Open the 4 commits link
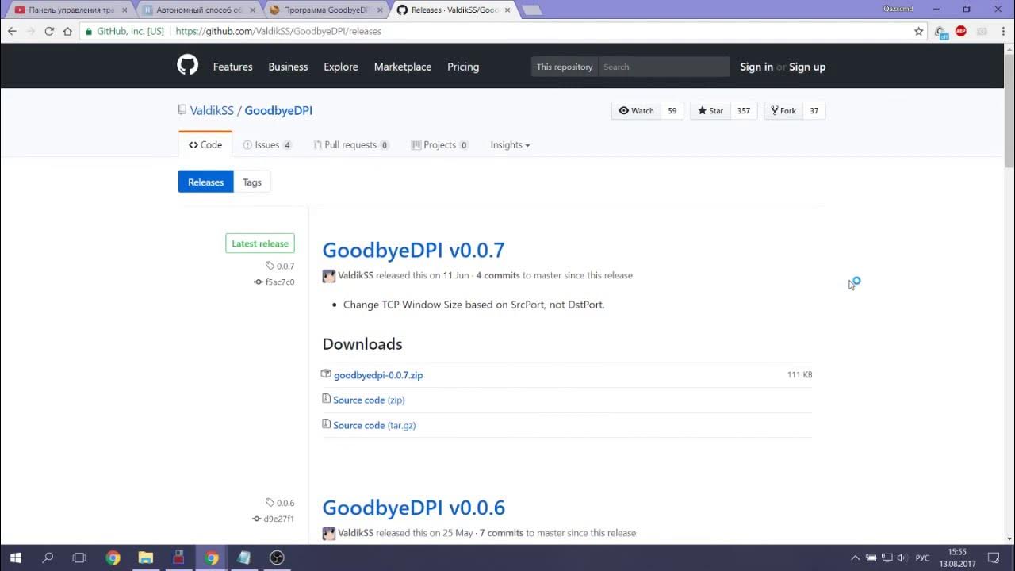The width and height of the screenshot is (1015, 571). (498, 276)
